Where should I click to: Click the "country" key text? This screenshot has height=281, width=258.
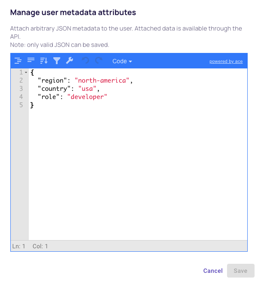coord(54,89)
